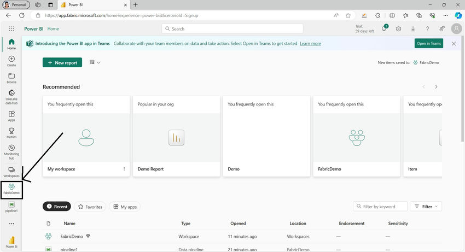Open the Apps section in sidebar
This screenshot has width=465, height=252.
(11, 116)
